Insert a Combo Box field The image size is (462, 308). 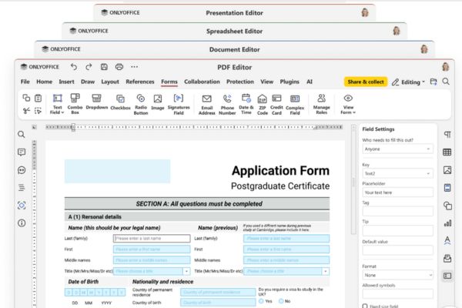[x=75, y=104]
